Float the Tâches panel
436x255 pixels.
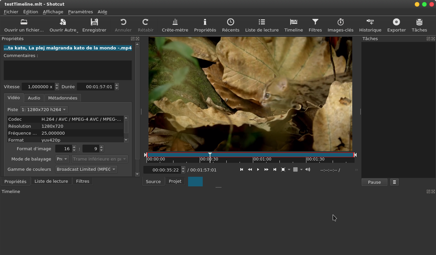point(429,39)
